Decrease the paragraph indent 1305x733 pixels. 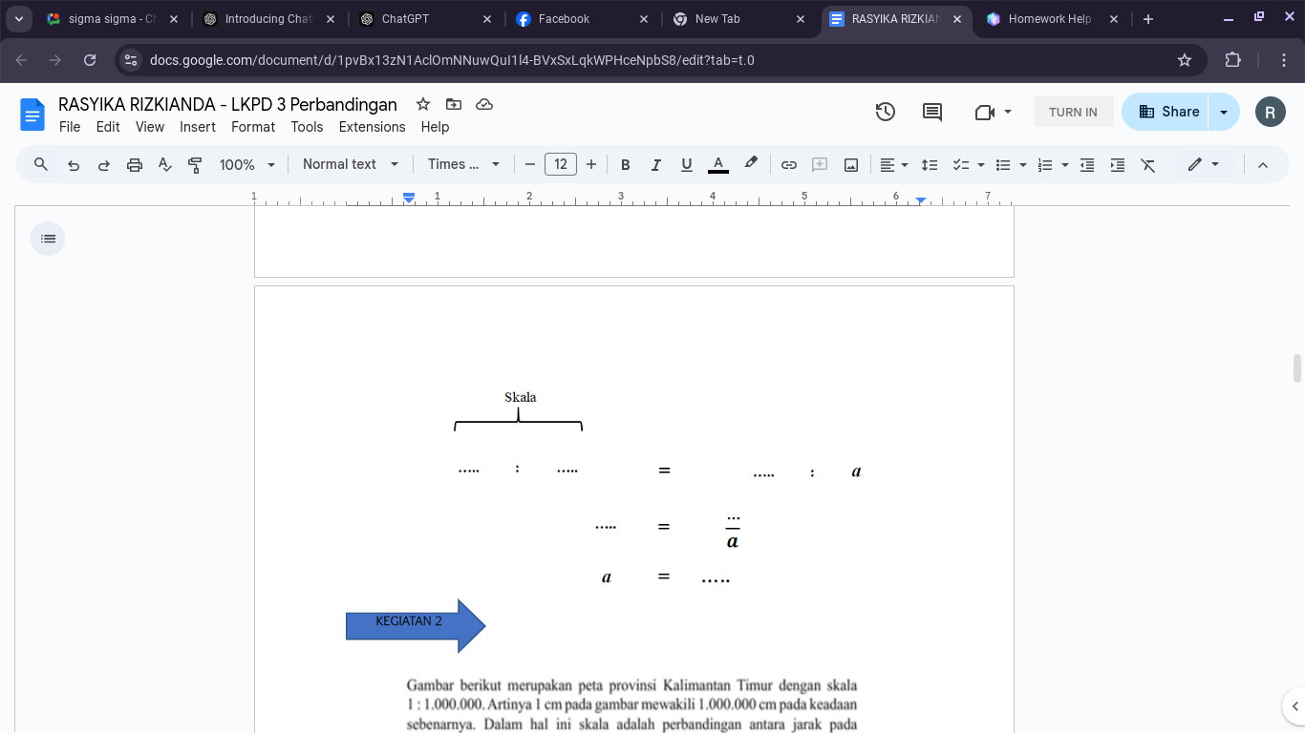[x=1087, y=164]
